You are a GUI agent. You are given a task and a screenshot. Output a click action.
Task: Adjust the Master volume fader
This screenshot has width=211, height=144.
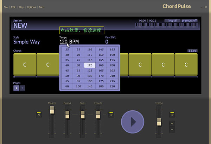pyautogui.click(x=52, y=110)
